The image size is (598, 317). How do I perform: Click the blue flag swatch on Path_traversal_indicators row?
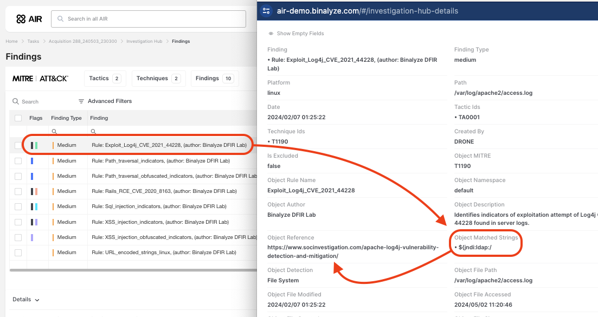(32, 161)
